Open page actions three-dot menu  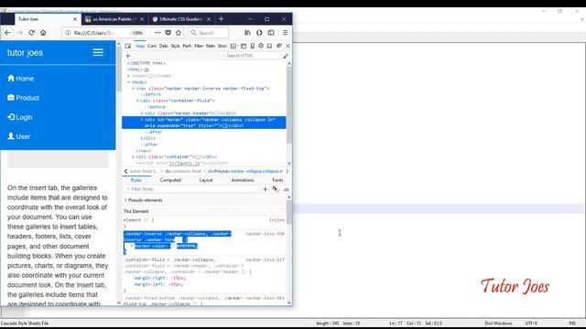pyautogui.click(x=157, y=33)
